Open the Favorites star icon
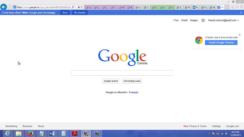The image size is (244, 137). tap(237, 7)
